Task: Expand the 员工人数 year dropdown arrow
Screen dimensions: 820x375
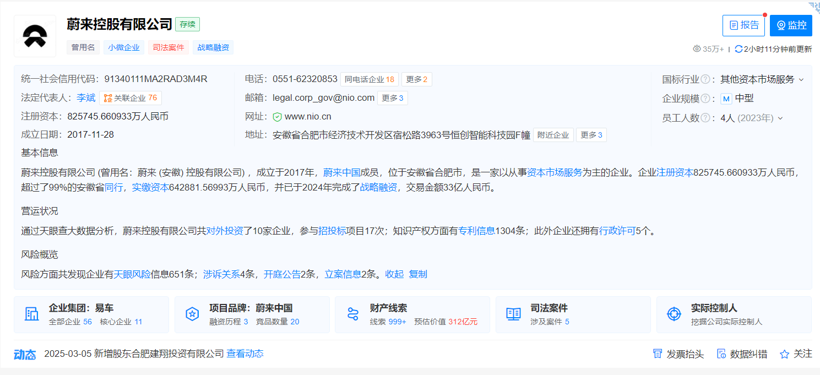Action: [780, 118]
